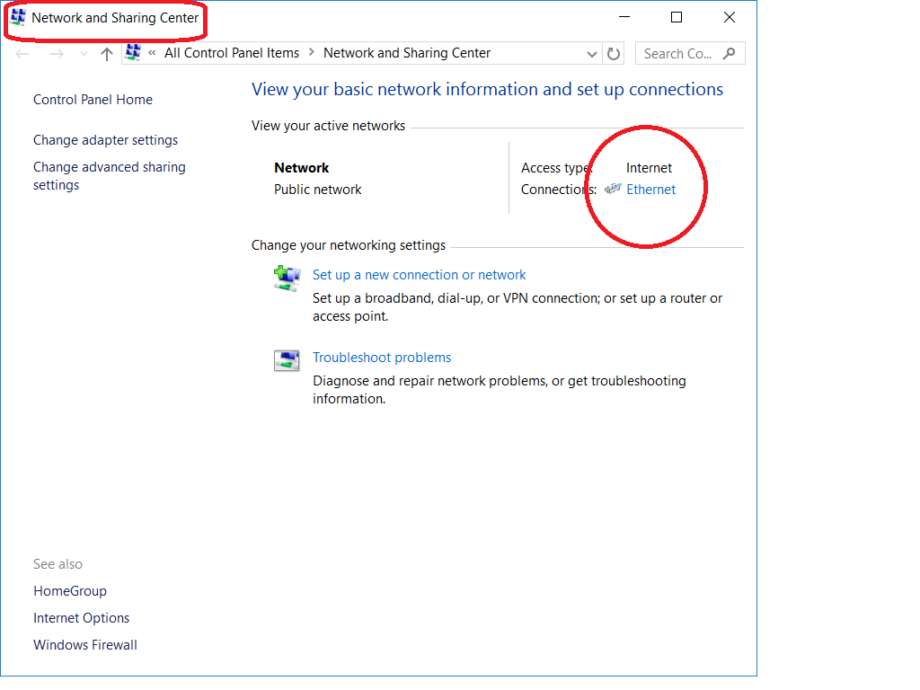Image resolution: width=920 pixels, height=690 pixels.
Task: Open the address bar history dropdown
Action: (x=591, y=54)
